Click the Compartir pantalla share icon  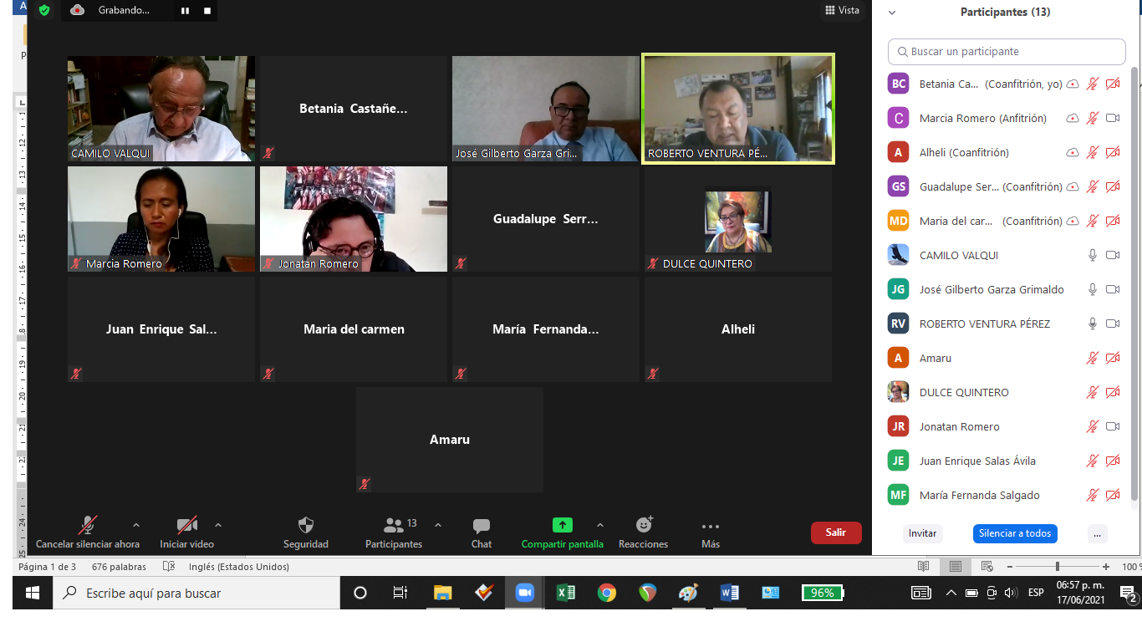[562, 526]
